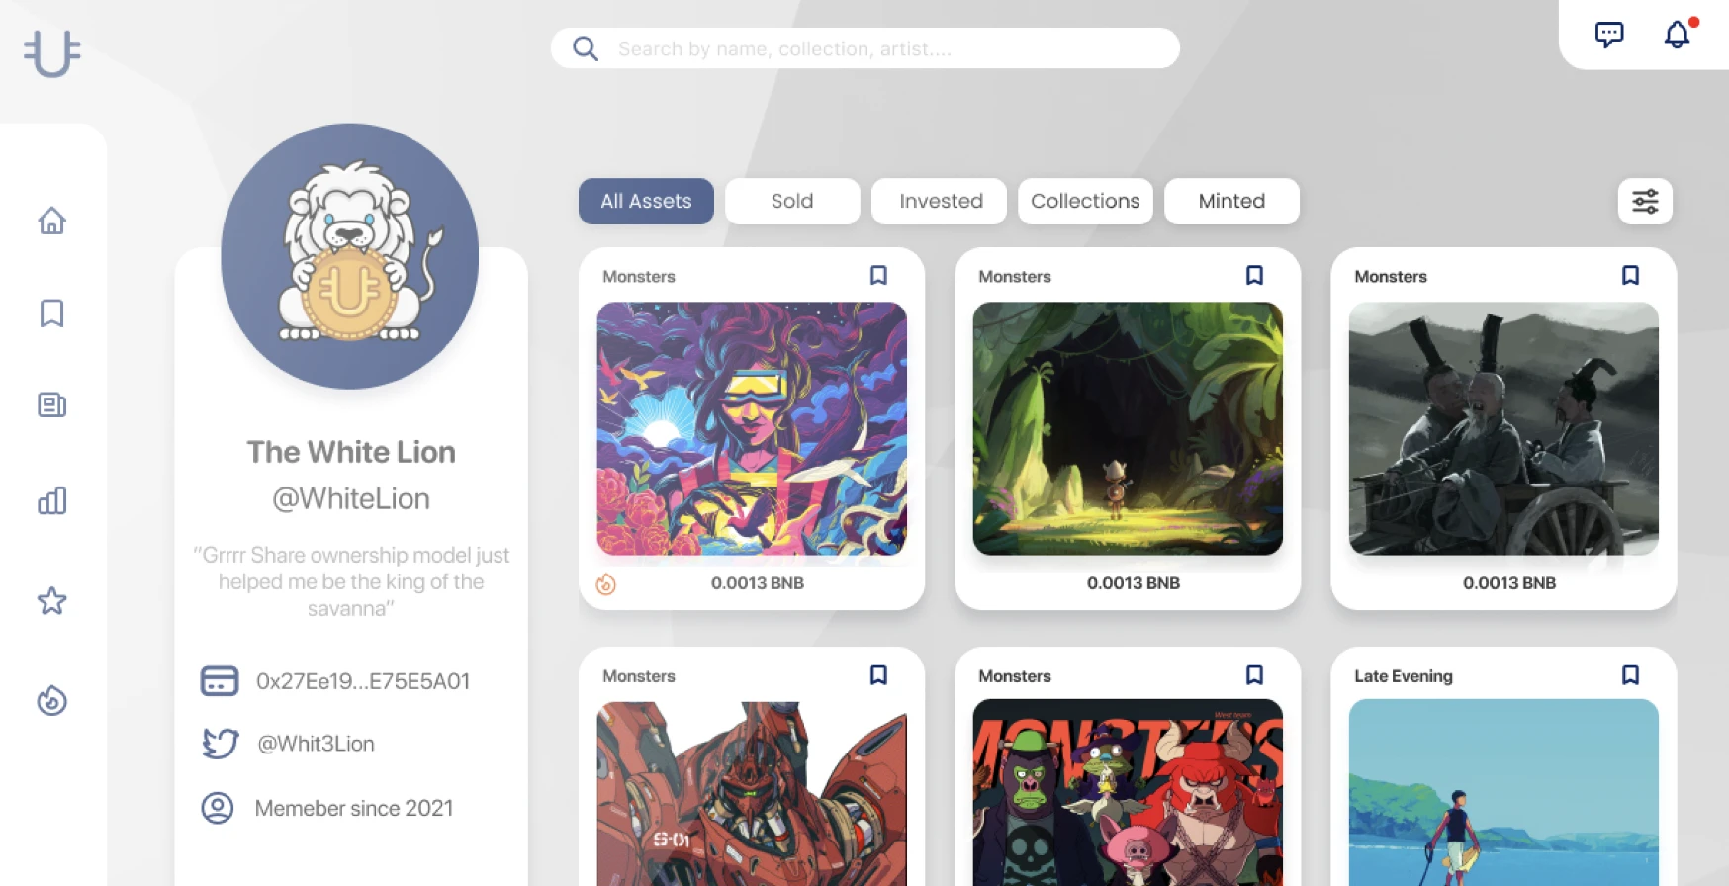Screen dimensions: 1729x886
Task: Open the Home icon in sidebar
Action: 51,221
